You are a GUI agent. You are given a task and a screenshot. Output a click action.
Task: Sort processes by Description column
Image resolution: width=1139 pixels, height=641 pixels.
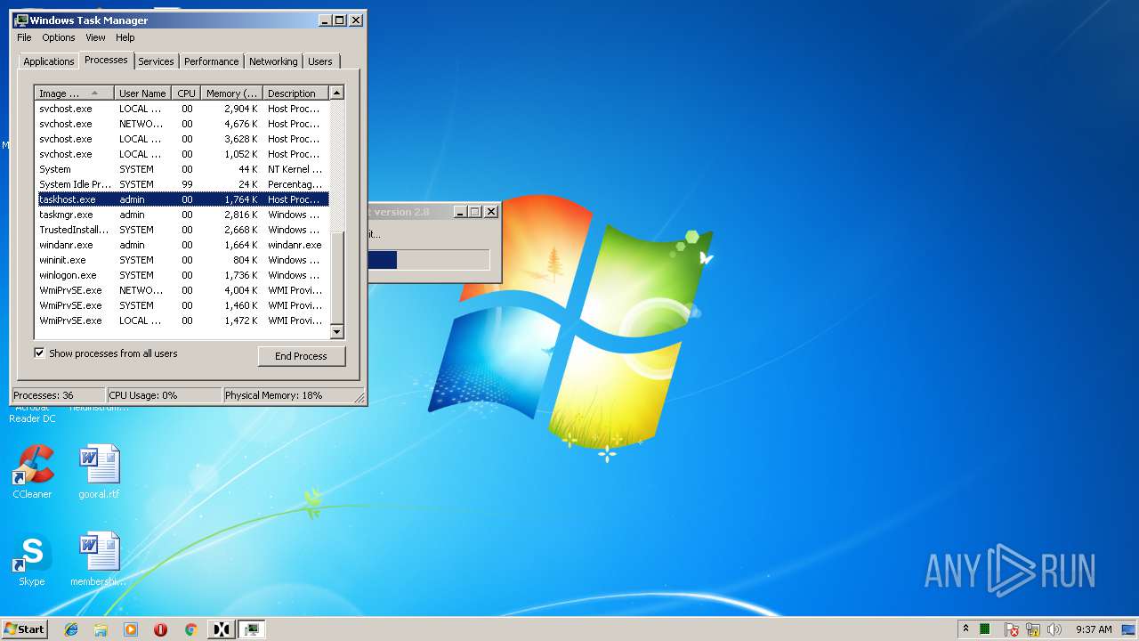pos(295,93)
